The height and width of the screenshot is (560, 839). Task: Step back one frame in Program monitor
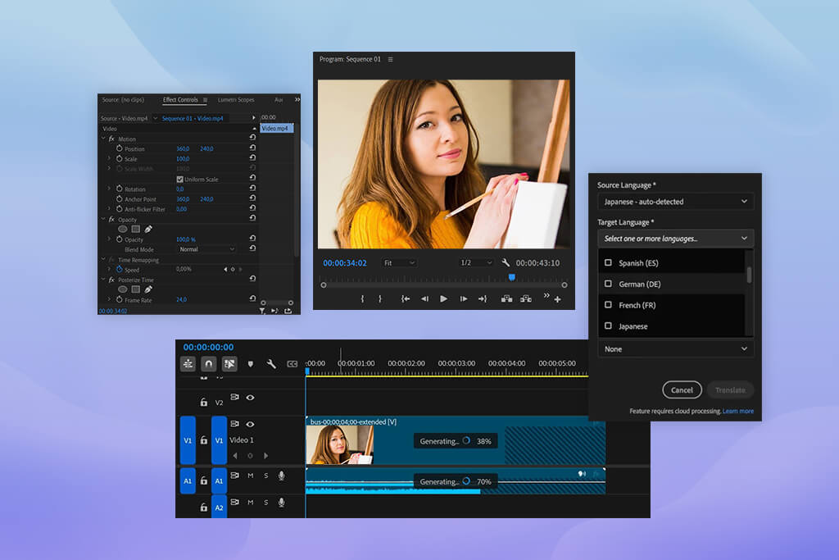[425, 298]
